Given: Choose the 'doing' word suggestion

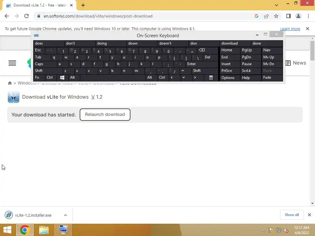Looking at the screenshot, I should pyautogui.click(x=111, y=43).
